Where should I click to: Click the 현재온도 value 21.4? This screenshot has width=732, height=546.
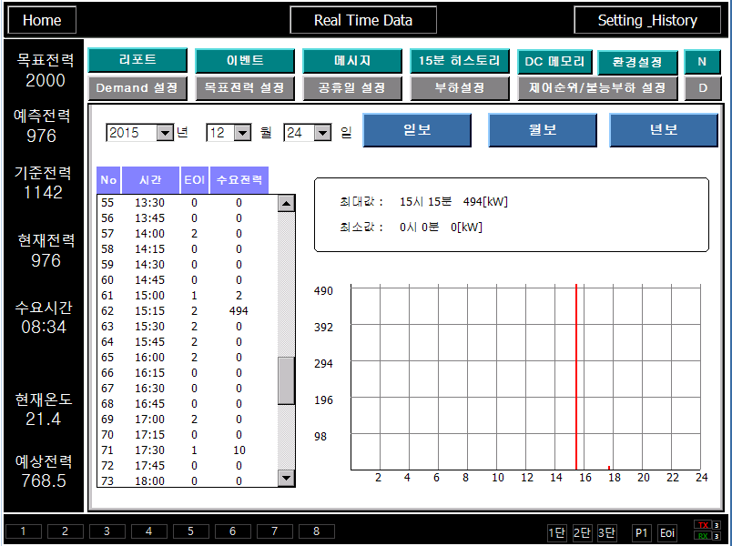(43, 420)
